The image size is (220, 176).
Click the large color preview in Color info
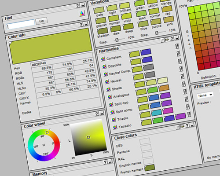[51, 46]
